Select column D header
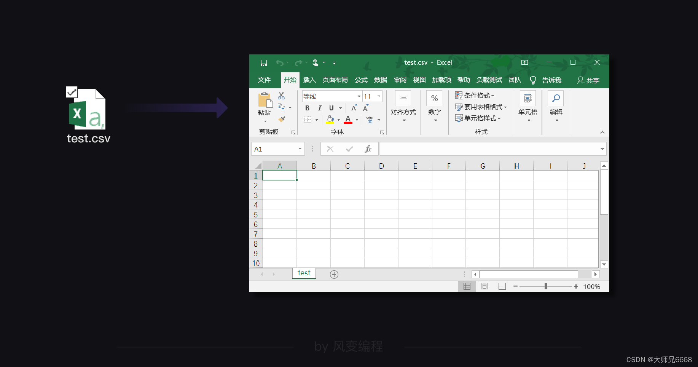The width and height of the screenshot is (698, 367). 381,166
